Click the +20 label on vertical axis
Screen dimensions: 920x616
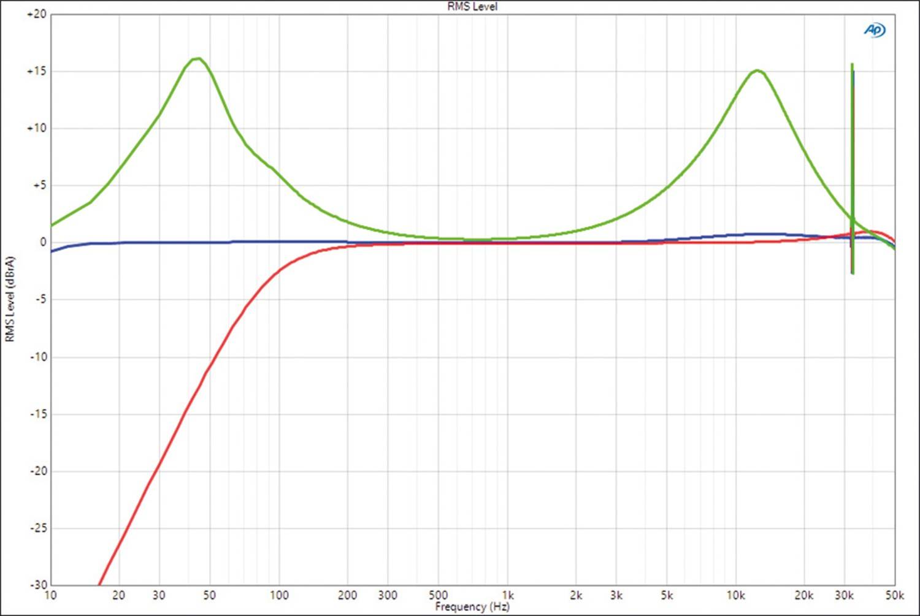[37, 14]
